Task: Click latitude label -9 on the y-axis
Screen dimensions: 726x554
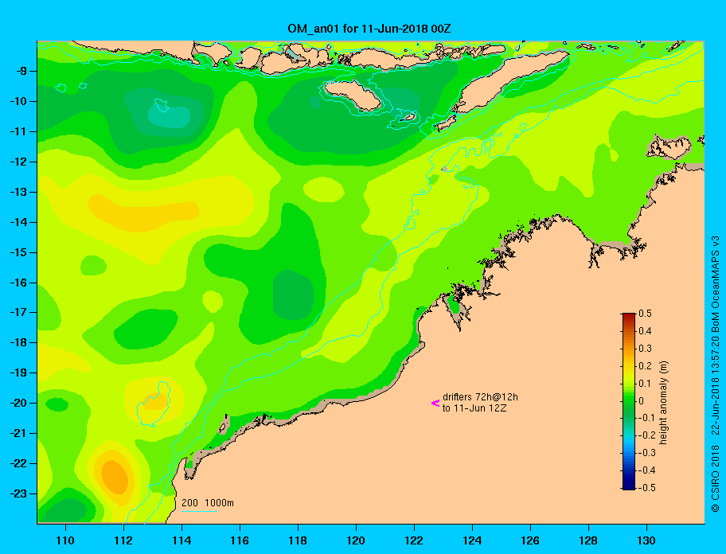Action: click(20, 72)
